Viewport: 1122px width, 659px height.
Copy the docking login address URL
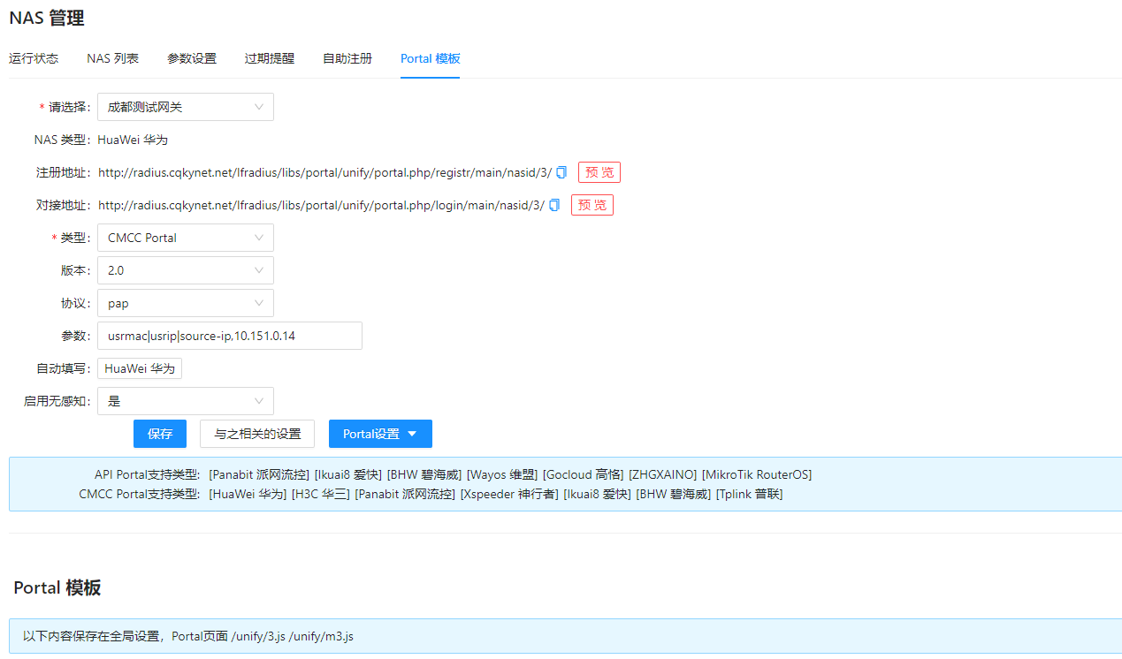(x=554, y=205)
